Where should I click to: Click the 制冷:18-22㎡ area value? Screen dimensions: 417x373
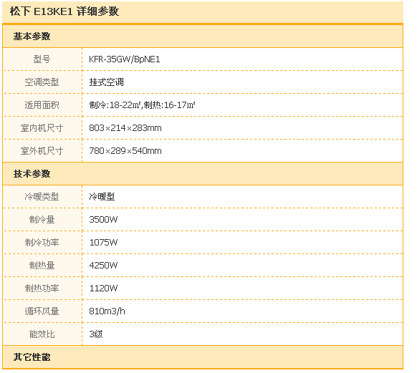pyautogui.click(x=115, y=105)
